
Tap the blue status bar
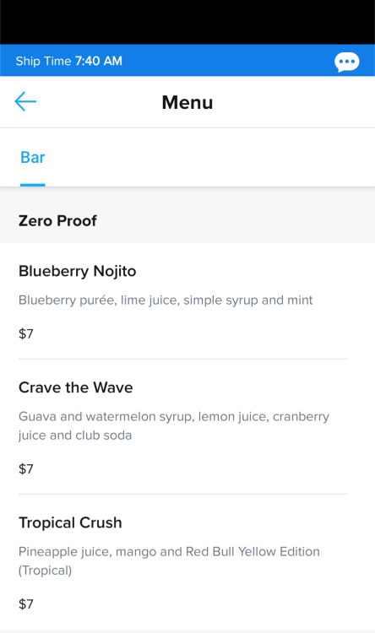click(x=187, y=60)
